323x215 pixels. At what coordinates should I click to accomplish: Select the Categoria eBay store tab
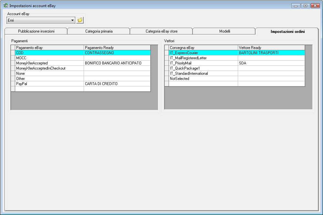pyautogui.click(x=161, y=31)
